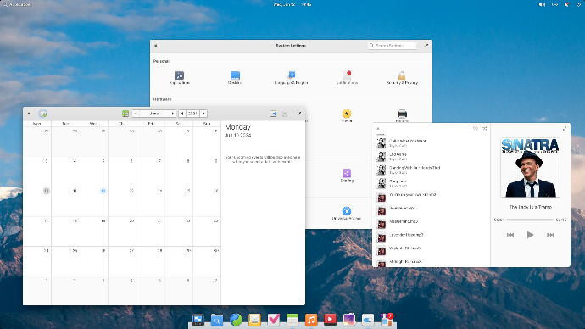585x329 pixels.
Task: Play Lavender Haze.mp3 in the queue
Action: point(432,237)
